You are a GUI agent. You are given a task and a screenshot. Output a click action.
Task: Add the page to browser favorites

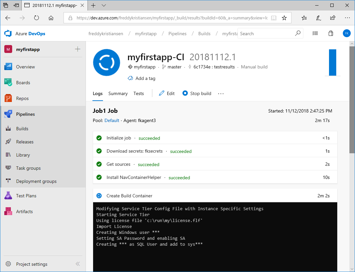[x=284, y=18]
